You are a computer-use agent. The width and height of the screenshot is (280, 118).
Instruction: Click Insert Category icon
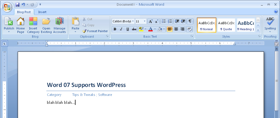point(33,25)
